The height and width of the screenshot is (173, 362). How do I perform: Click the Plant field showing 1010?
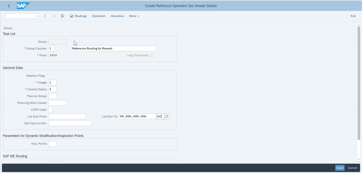pyautogui.click(x=54, y=55)
